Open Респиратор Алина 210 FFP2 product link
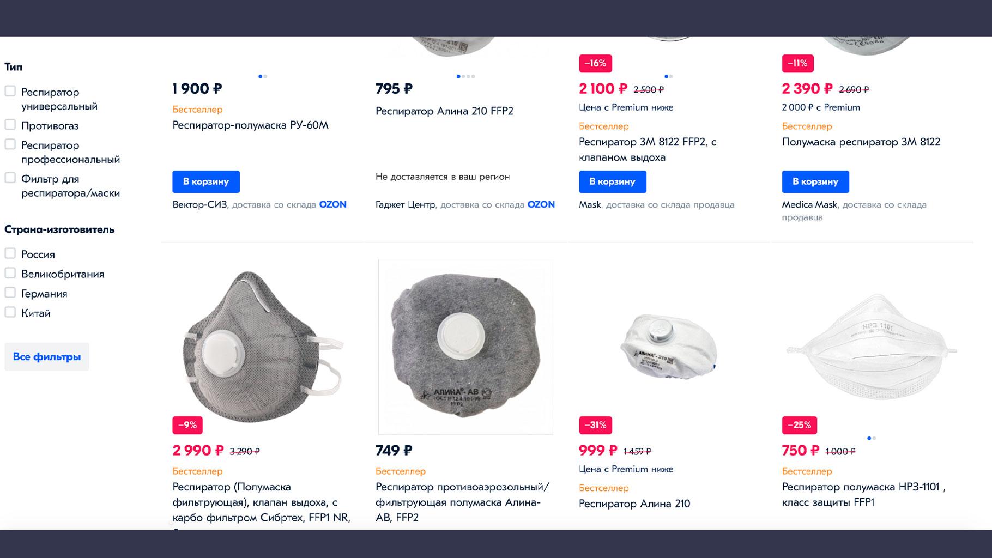This screenshot has width=992, height=558. click(444, 111)
